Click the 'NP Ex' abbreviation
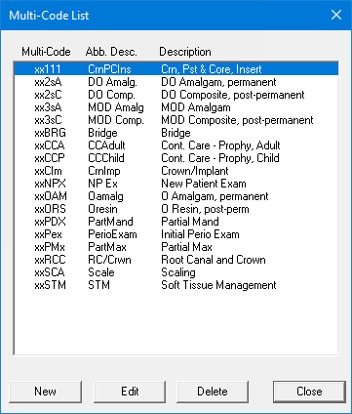The height and width of the screenshot is (414, 352). 102,184
